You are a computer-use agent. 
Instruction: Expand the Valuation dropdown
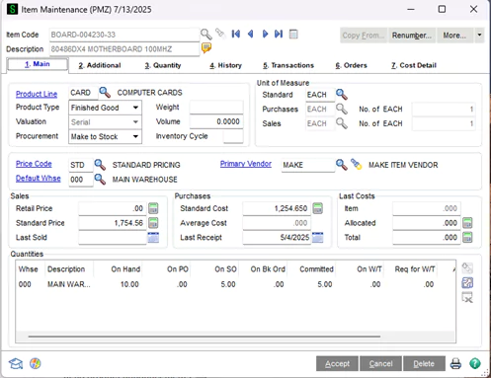click(x=135, y=122)
